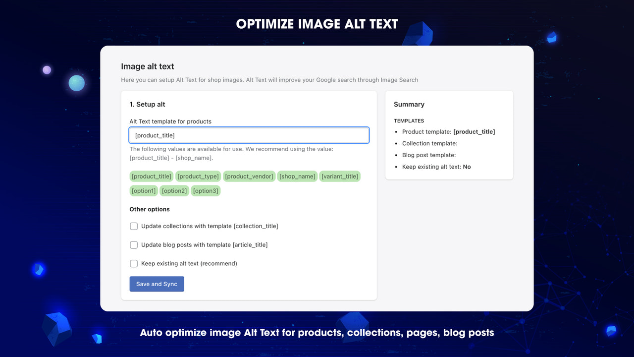This screenshot has width=634, height=357.
Task: Insert the [shop_name] template tag
Action: pyautogui.click(x=297, y=176)
